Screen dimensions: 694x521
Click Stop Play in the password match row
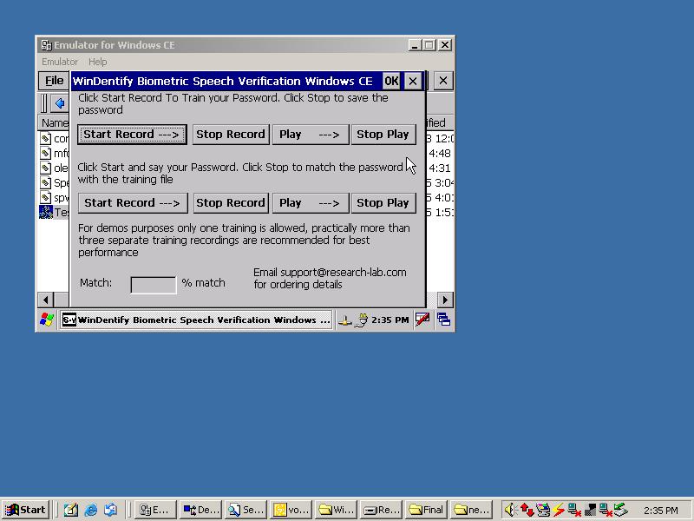tap(383, 203)
